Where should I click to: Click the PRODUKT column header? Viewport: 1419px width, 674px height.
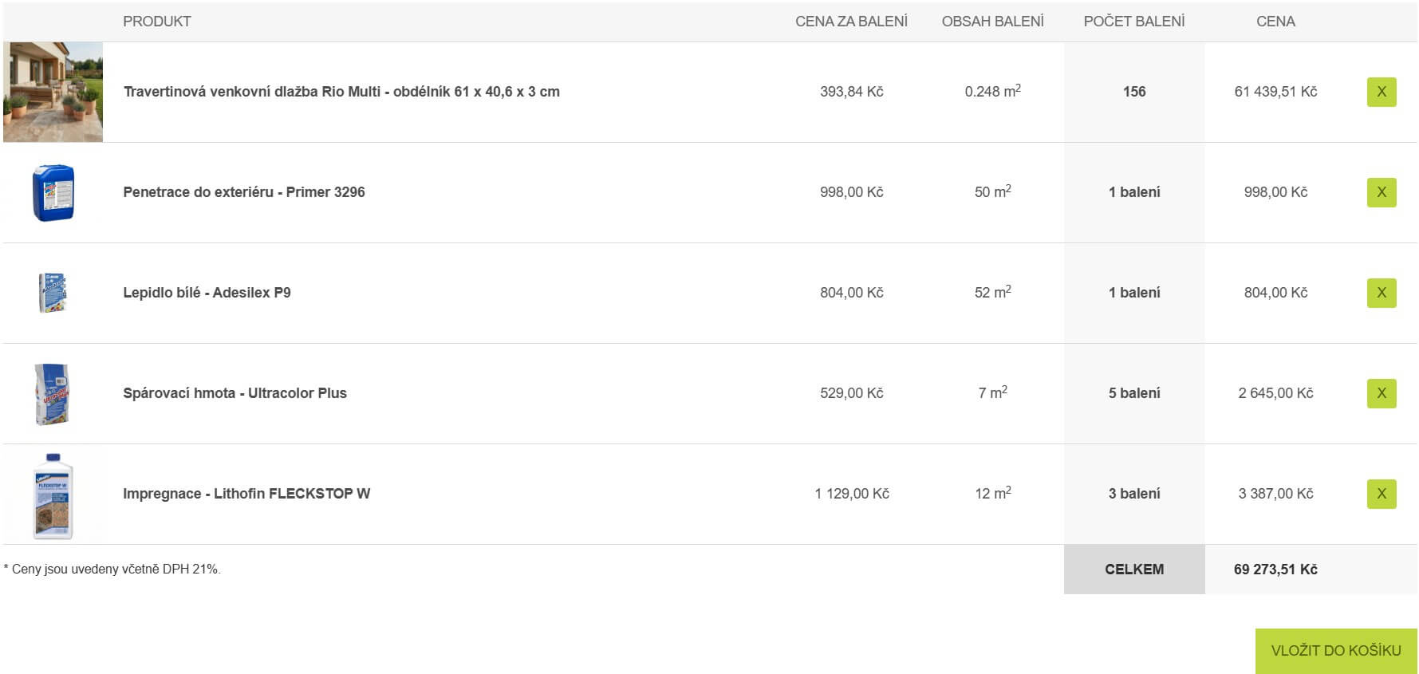click(156, 22)
